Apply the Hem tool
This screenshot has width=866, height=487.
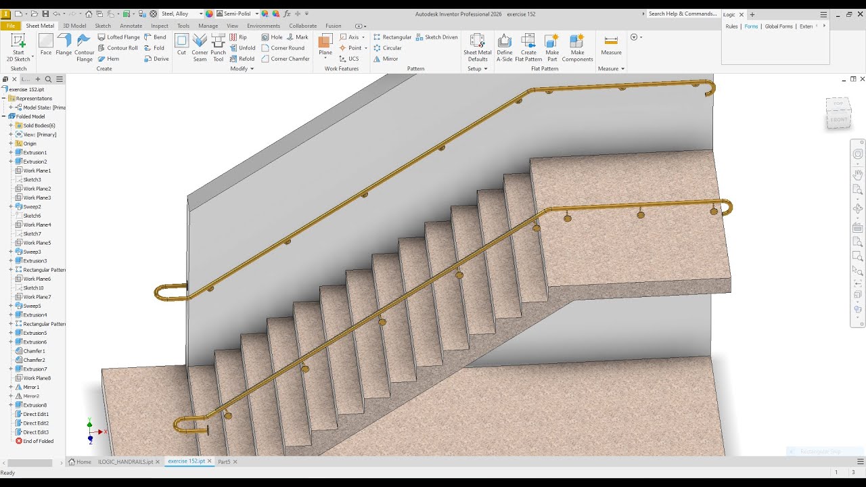[108, 59]
